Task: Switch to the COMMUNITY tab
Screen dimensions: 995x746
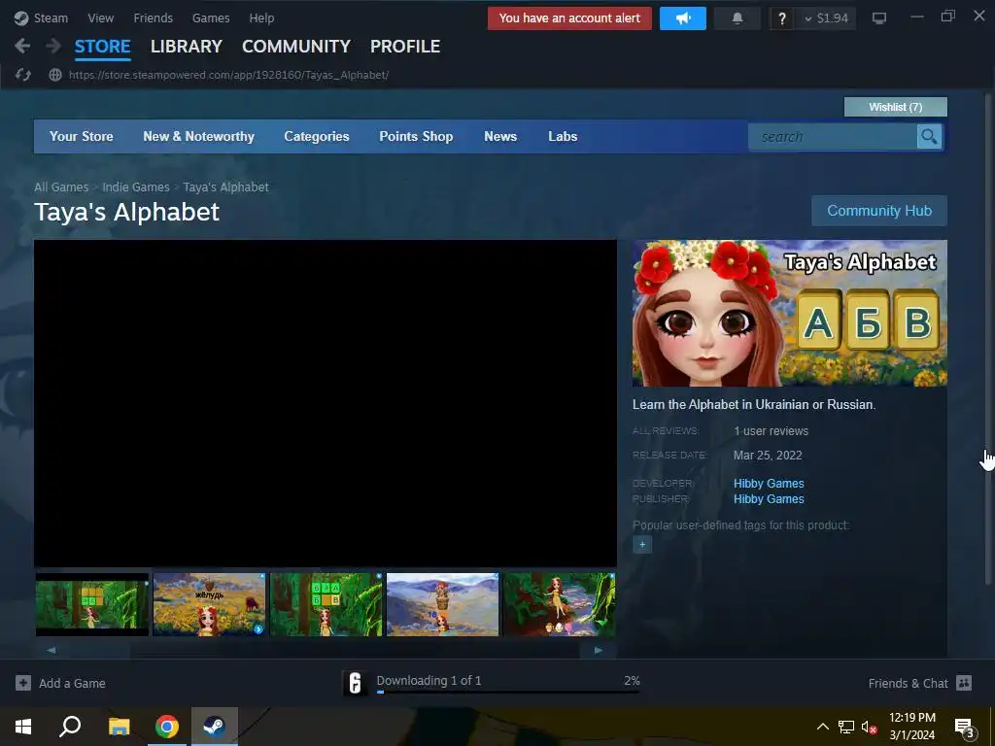Action: pos(296,47)
